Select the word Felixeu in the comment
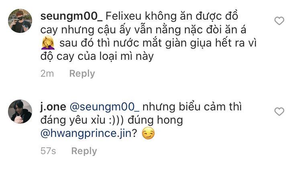The image size is (301, 169). [x=126, y=17]
